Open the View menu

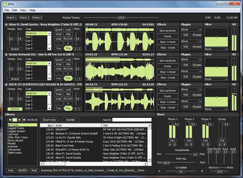pos(23,10)
